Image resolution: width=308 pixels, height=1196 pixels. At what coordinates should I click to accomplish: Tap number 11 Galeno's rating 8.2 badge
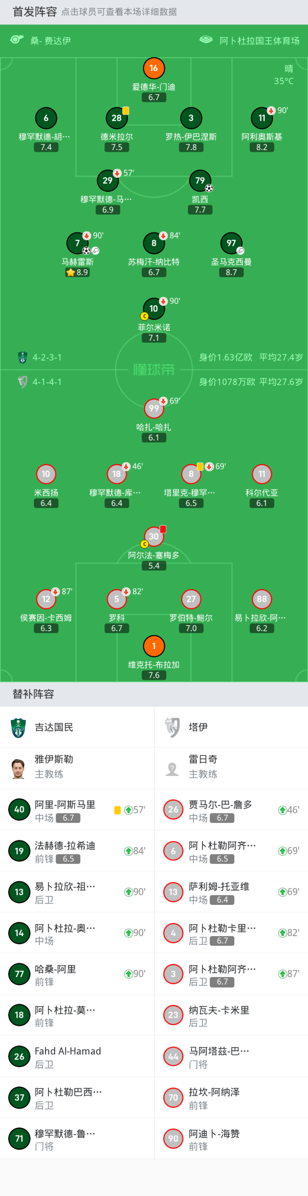[x=262, y=147]
